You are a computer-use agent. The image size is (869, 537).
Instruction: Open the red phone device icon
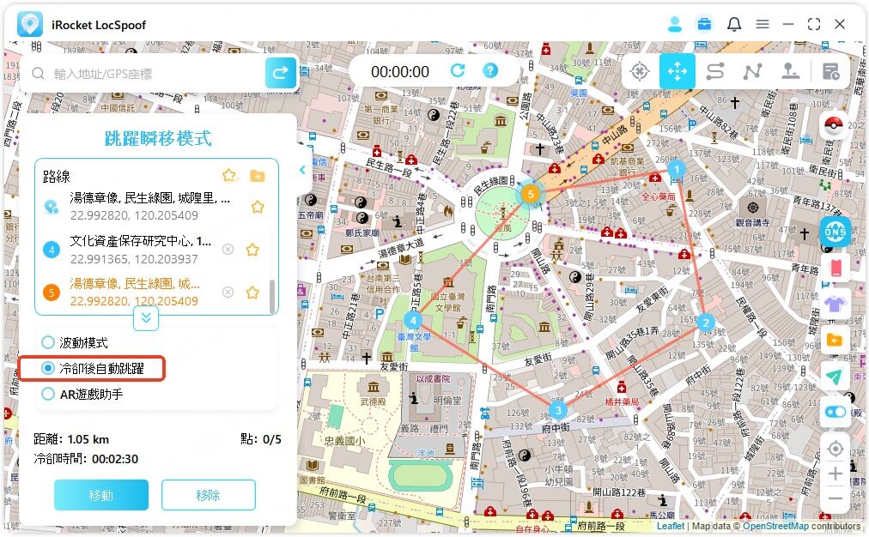coord(836,268)
